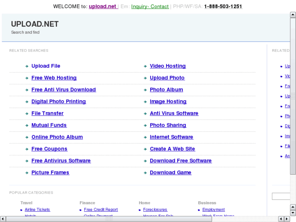Screen dimensions: 296x222
Task: Follow the Mutual Funds link
Action: tap(49, 125)
